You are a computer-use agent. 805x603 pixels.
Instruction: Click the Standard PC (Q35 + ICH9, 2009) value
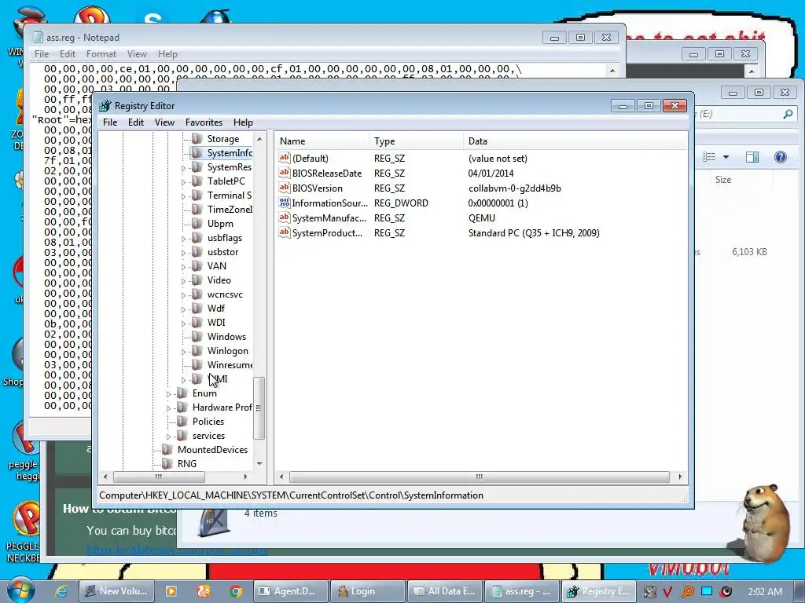coord(534,232)
